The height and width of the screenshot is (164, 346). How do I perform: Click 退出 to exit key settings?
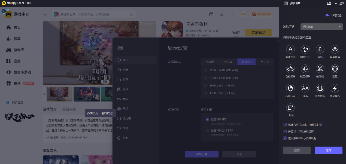click(340, 3)
